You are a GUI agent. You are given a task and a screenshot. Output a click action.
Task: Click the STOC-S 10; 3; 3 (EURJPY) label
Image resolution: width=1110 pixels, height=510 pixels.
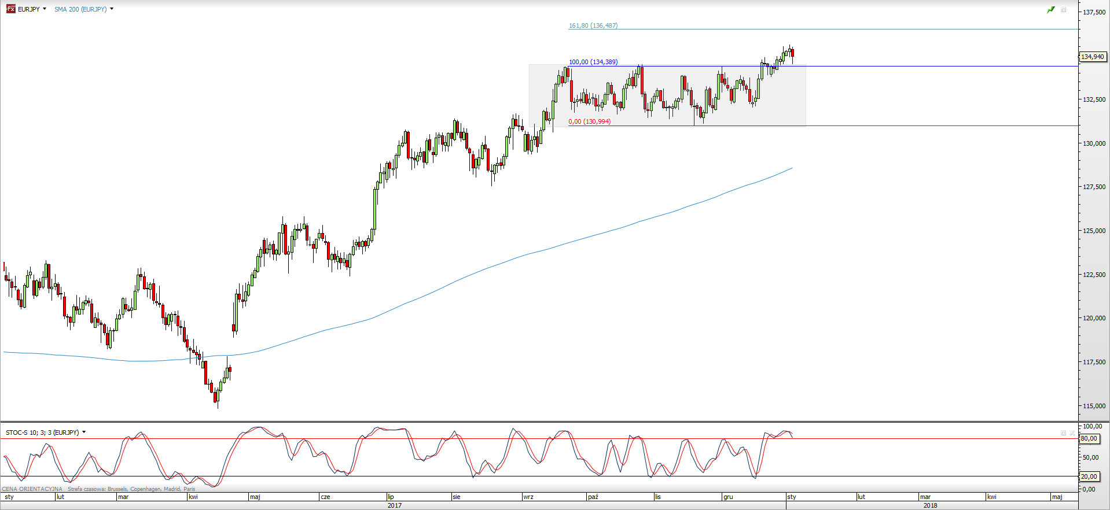coord(42,433)
